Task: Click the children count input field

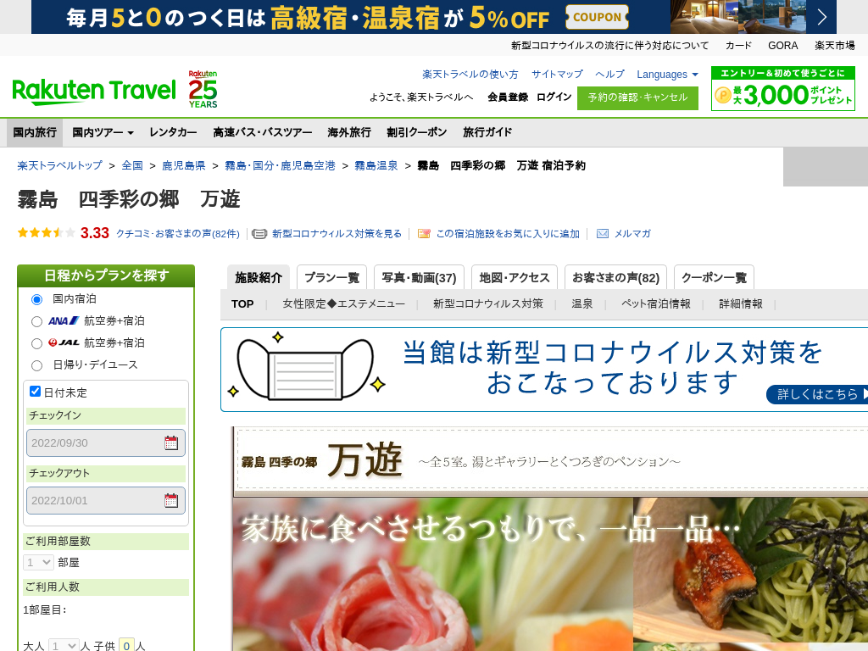Action: pos(126,646)
